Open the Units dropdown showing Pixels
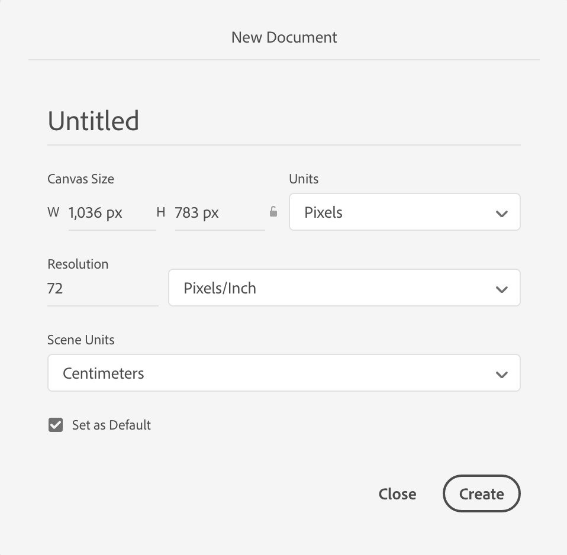567x555 pixels. point(404,212)
